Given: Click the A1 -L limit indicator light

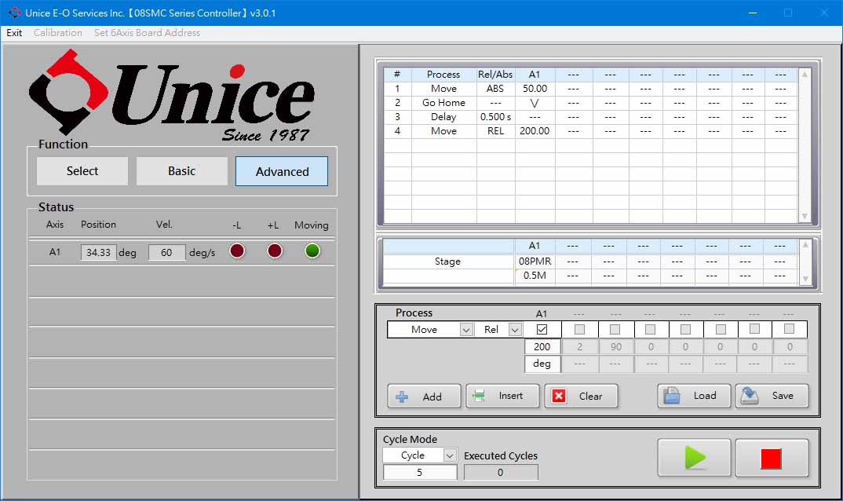Looking at the screenshot, I should click(237, 251).
